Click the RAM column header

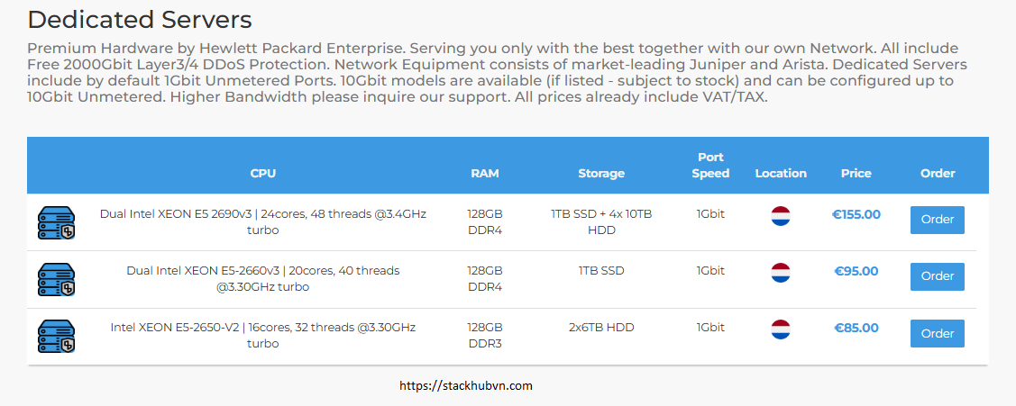pos(485,174)
